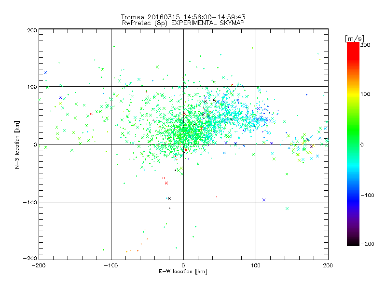Click the colorbar tick label '-100'
Screen dimensions: 386x289
tap(367, 196)
